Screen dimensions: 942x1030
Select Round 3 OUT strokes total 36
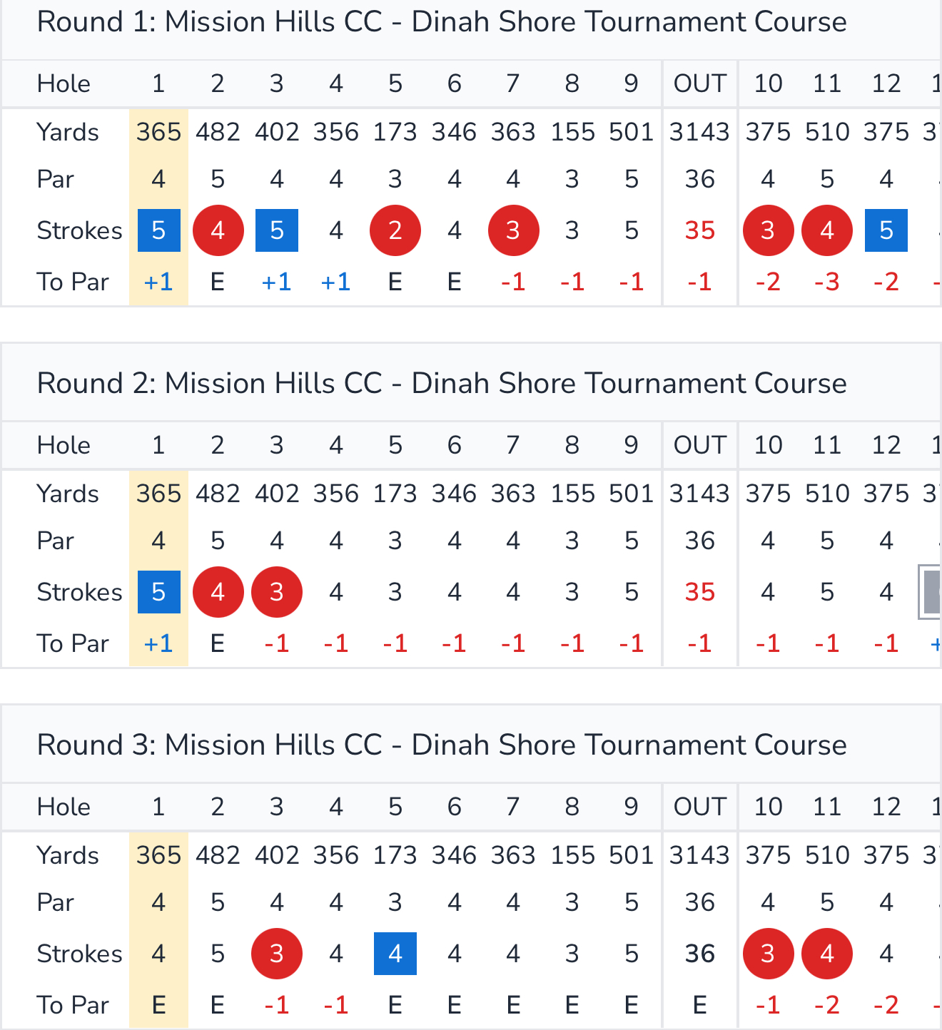700,954
